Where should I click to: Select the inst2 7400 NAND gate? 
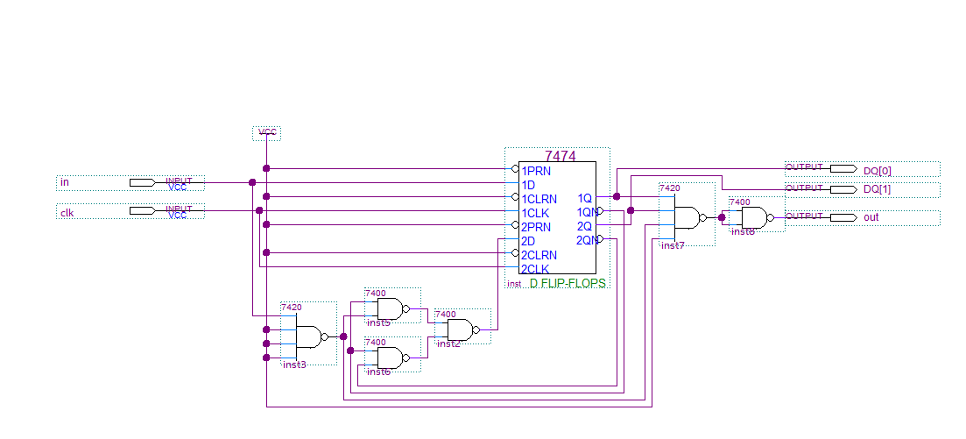tap(460, 329)
